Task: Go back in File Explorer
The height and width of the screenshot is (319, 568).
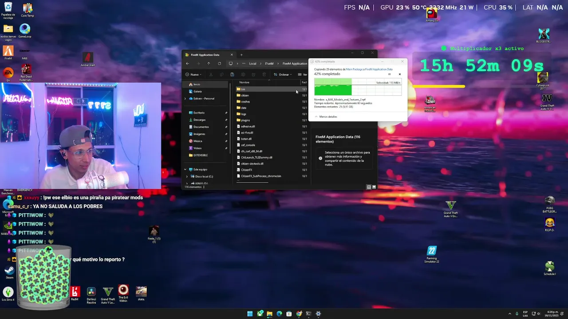Action: point(187,63)
